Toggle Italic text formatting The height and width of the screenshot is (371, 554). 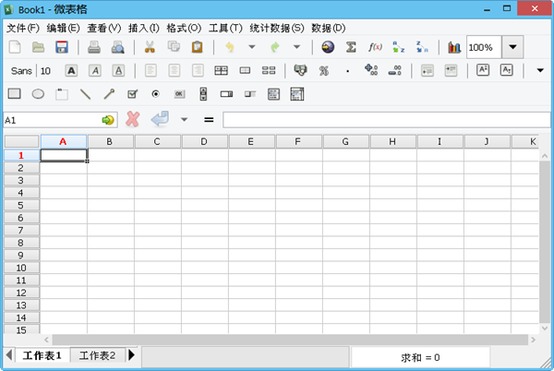pyautogui.click(x=94, y=70)
